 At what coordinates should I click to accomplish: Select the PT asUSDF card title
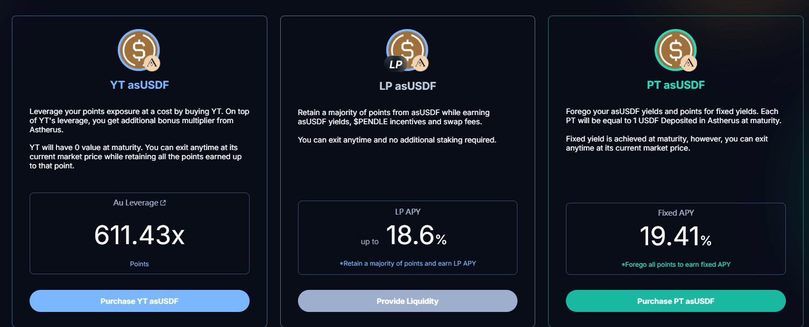(676, 85)
